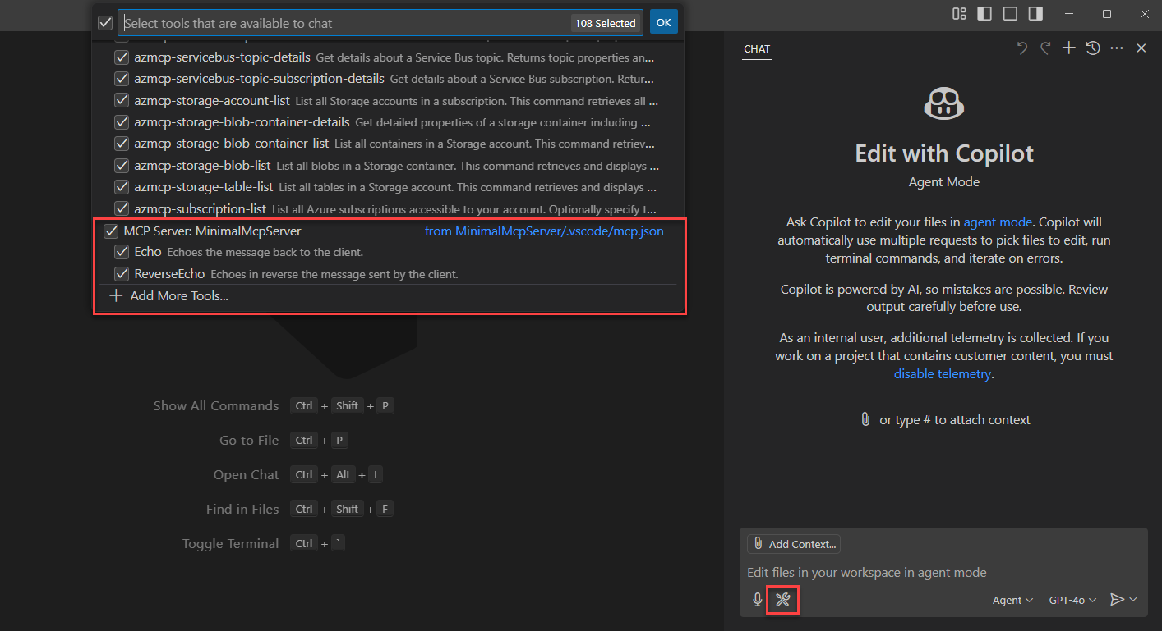1162x631 pixels.
Task: Uncheck azmcp-subscription-list tool
Action: [x=122, y=208]
